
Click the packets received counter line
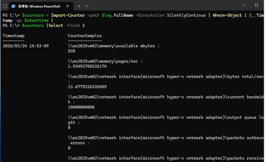click(166, 158)
